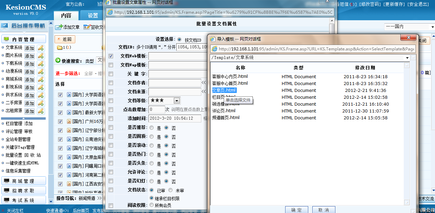Click the << picker next to 文档作者
Viewport: 435px width, 213px height.
coord(203,83)
